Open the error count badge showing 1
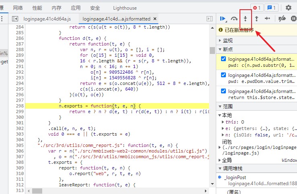297x194 pixels. pyautogui.click(x=257, y=8)
